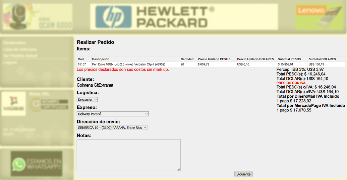Click the gold certified member badge

[50, 104]
